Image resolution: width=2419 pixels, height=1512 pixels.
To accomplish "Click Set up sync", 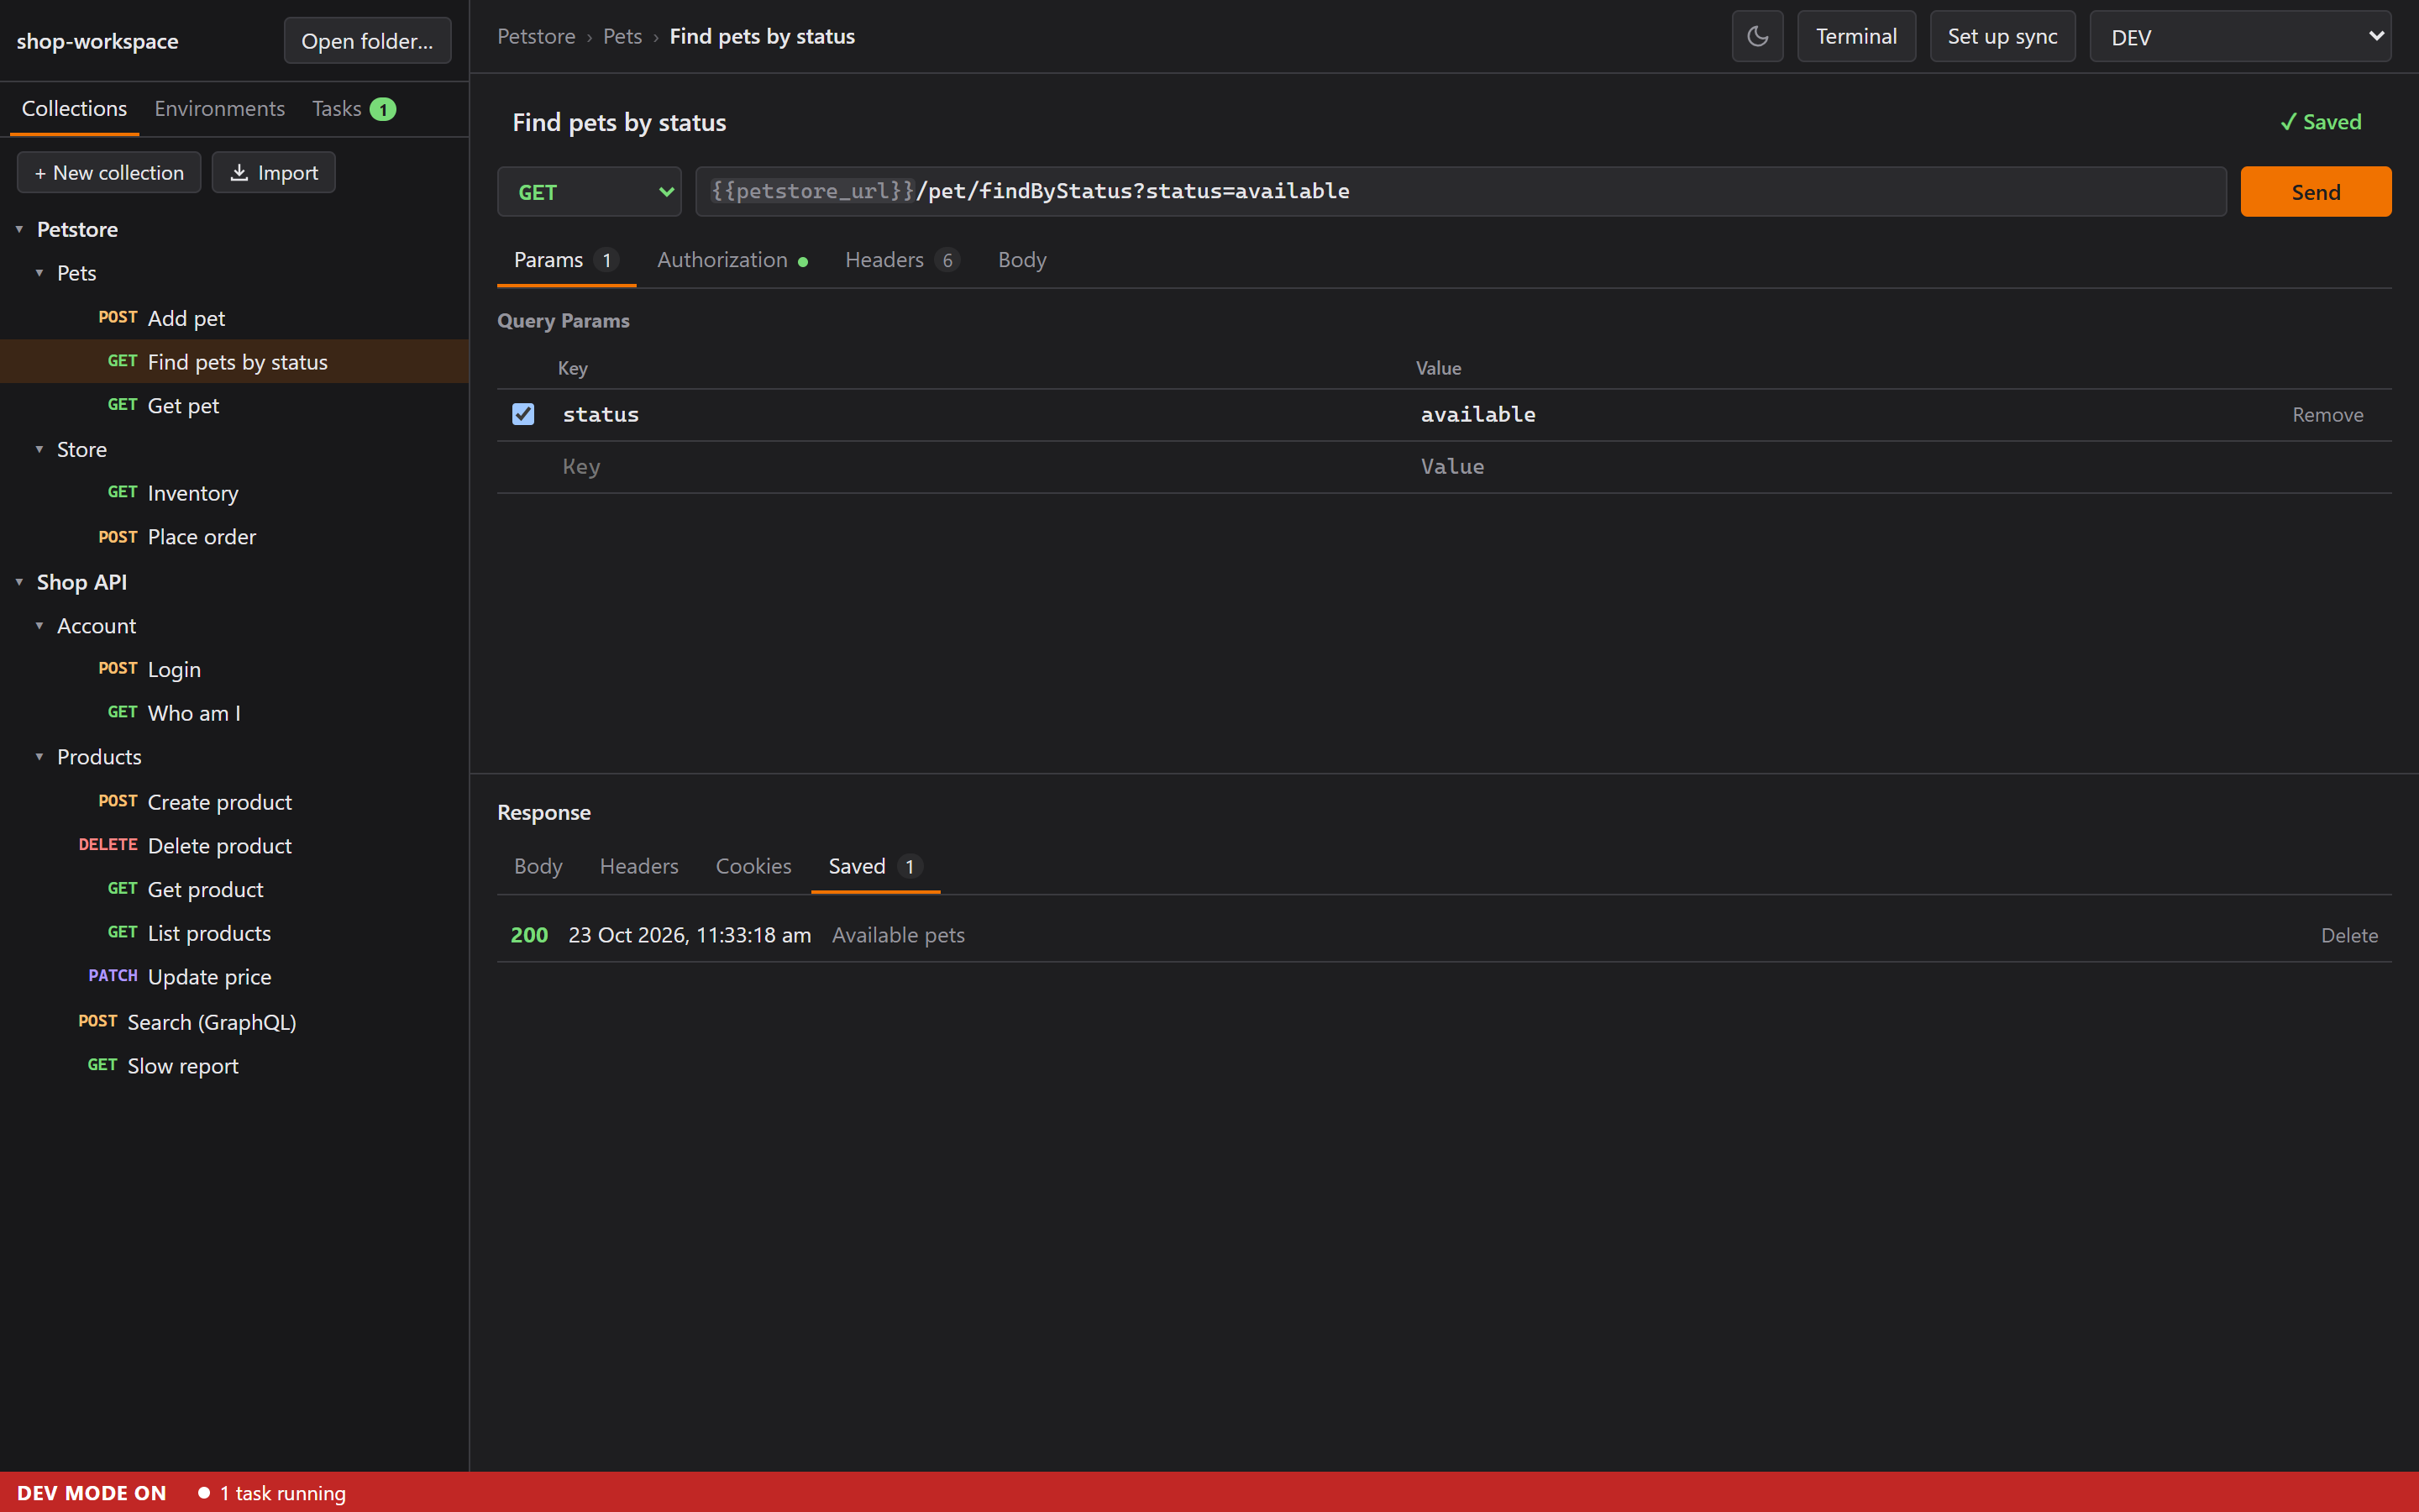I will (2002, 37).
